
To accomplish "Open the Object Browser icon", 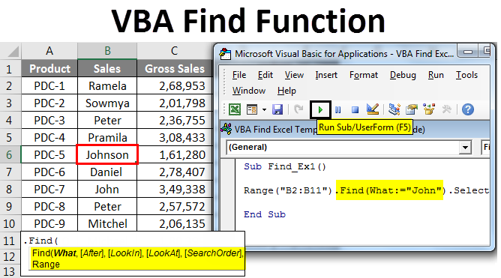I will [429, 109].
